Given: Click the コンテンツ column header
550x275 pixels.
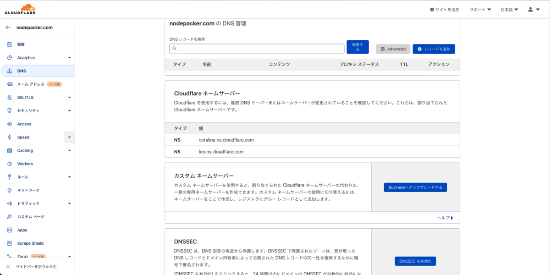Looking at the screenshot, I should pyautogui.click(x=279, y=65).
